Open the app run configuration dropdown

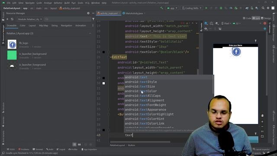(172, 8)
